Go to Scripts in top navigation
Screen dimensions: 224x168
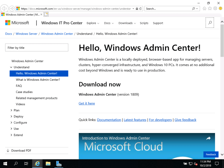[144, 23]
